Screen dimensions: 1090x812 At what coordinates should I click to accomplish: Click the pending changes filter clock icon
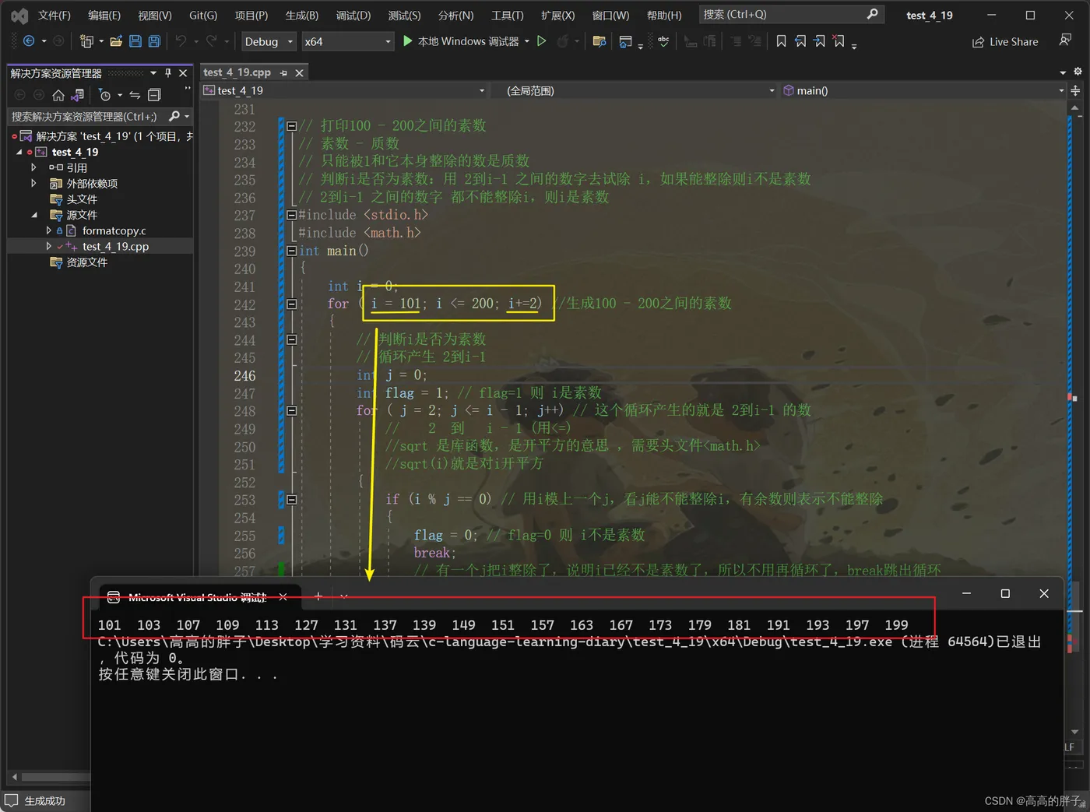coord(105,95)
